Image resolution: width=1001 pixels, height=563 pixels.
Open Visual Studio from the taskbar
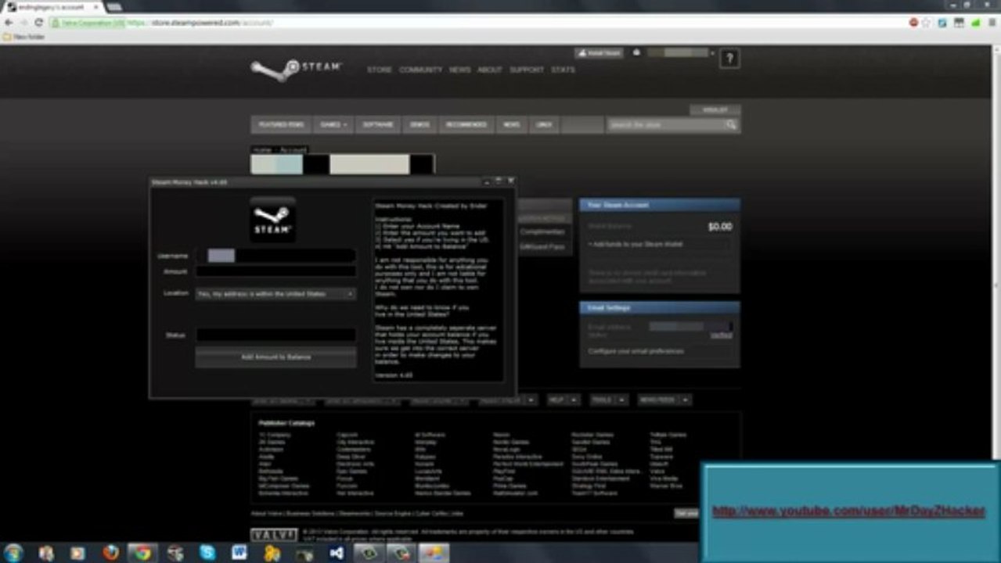click(337, 553)
